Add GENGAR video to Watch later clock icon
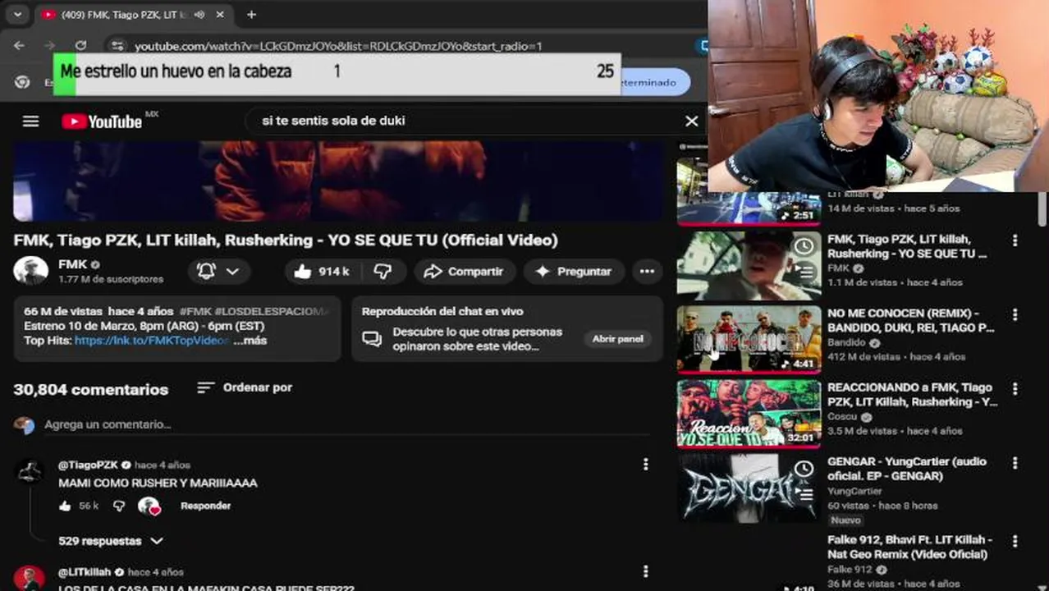 (804, 469)
